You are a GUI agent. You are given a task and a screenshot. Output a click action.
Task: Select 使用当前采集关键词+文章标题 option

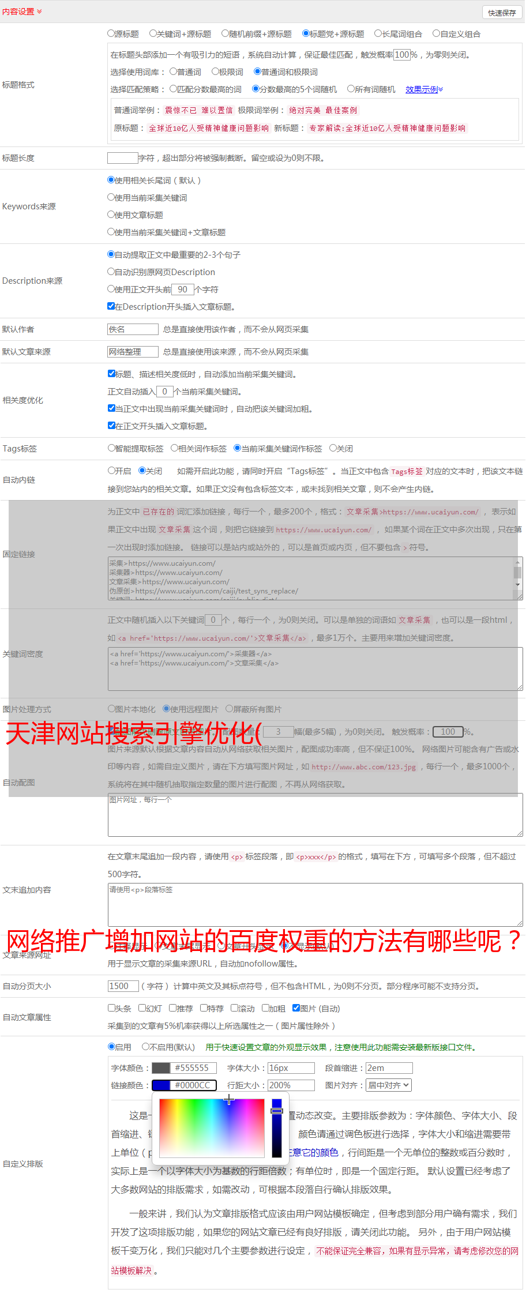pyautogui.click(x=111, y=232)
